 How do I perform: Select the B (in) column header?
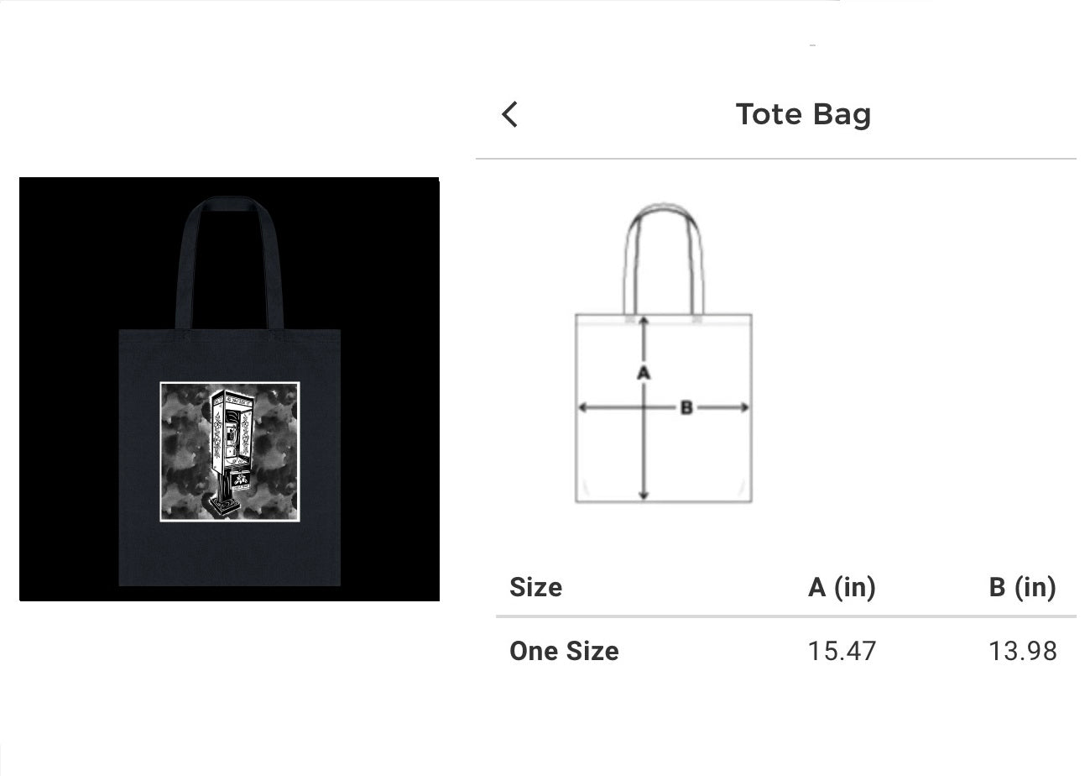1022,587
